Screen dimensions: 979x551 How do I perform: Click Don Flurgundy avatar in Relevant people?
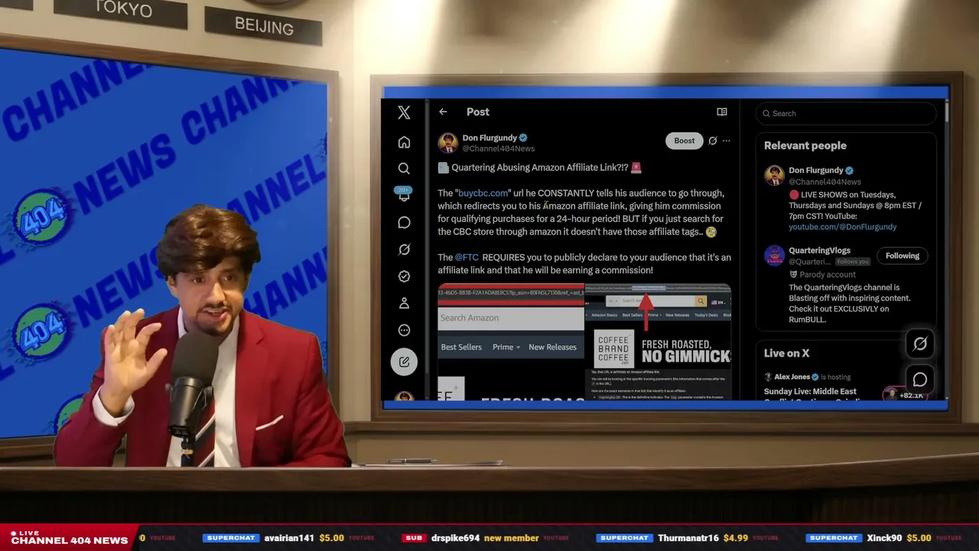tap(775, 175)
